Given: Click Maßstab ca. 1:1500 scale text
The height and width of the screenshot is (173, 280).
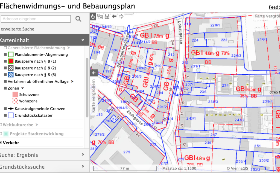Looking at the screenshot, I should coord(179,168).
